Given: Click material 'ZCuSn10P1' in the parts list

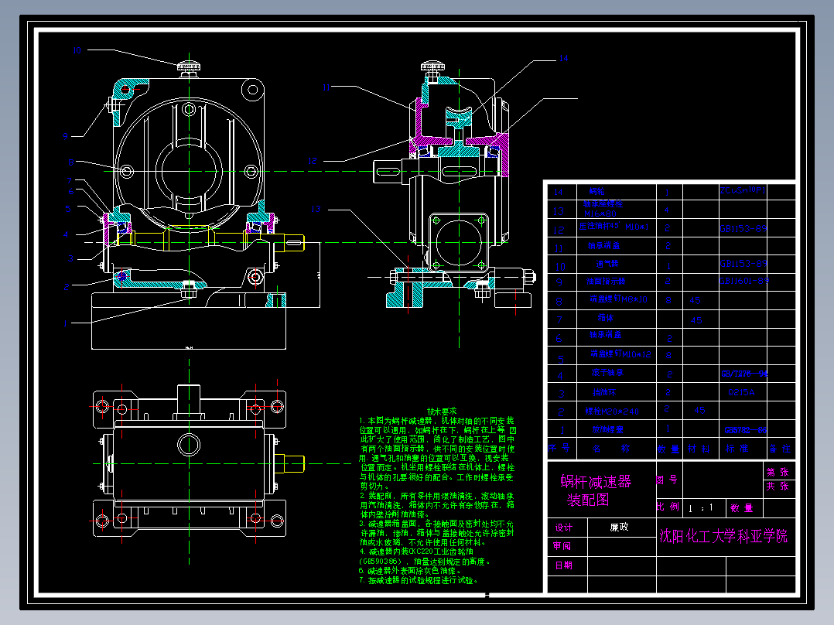Looking at the screenshot, I should (743, 190).
